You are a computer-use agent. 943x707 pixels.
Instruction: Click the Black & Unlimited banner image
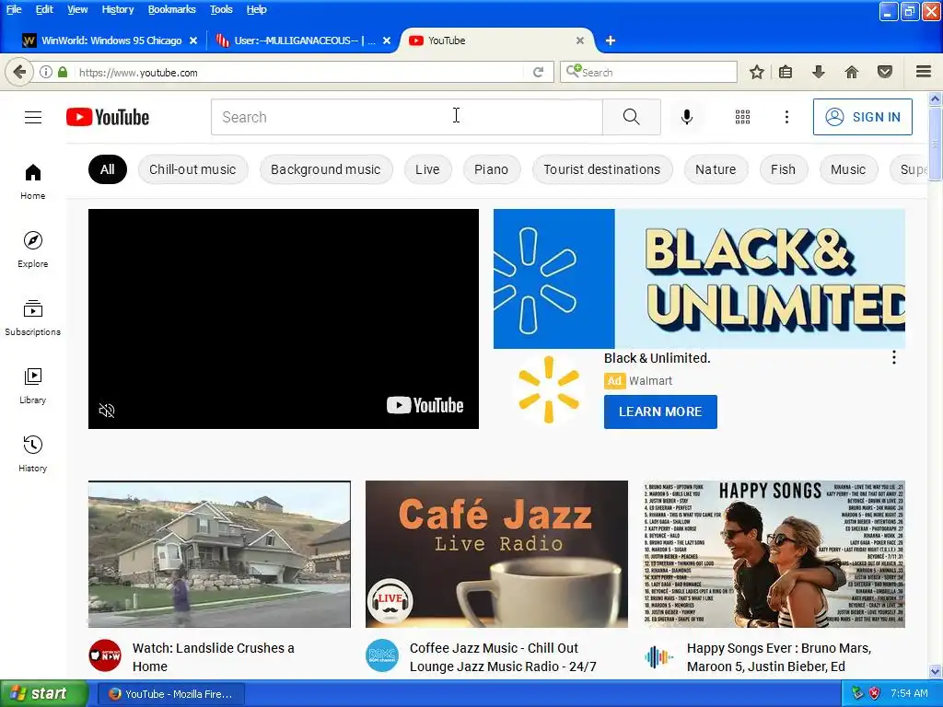coord(699,278)
